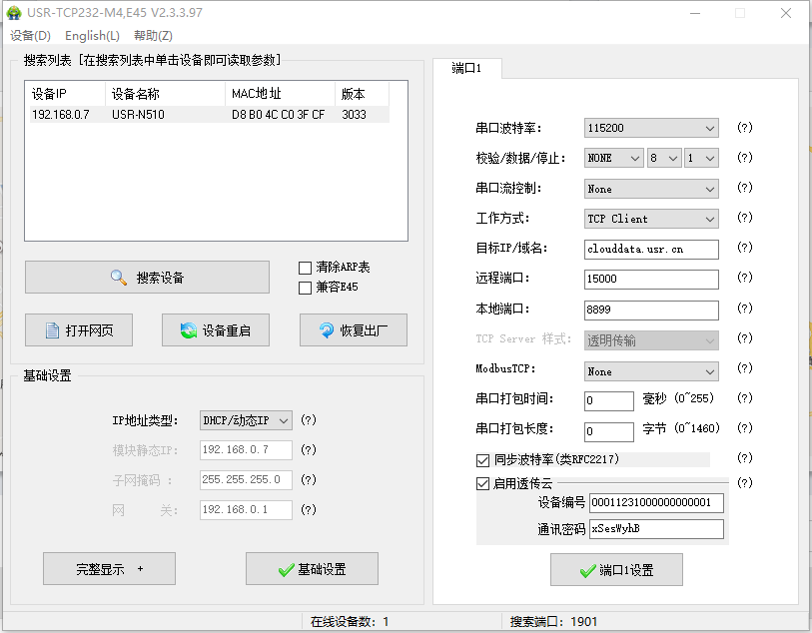
Task: Open the 串口波特率 115200 dropdown
Action: click(x=651, y=128)
